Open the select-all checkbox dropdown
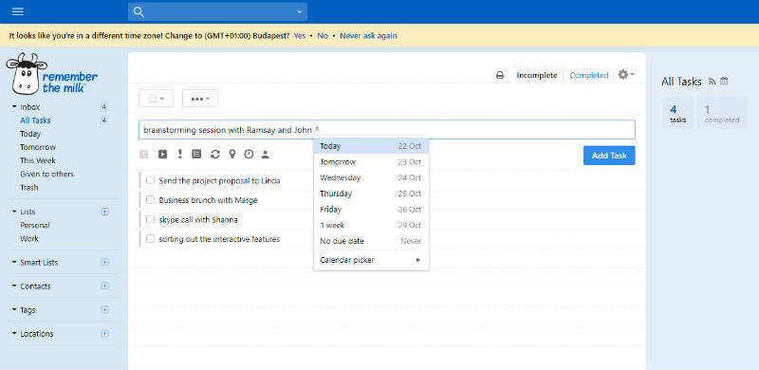The image size is (759, 370). (x=156, y=99)
